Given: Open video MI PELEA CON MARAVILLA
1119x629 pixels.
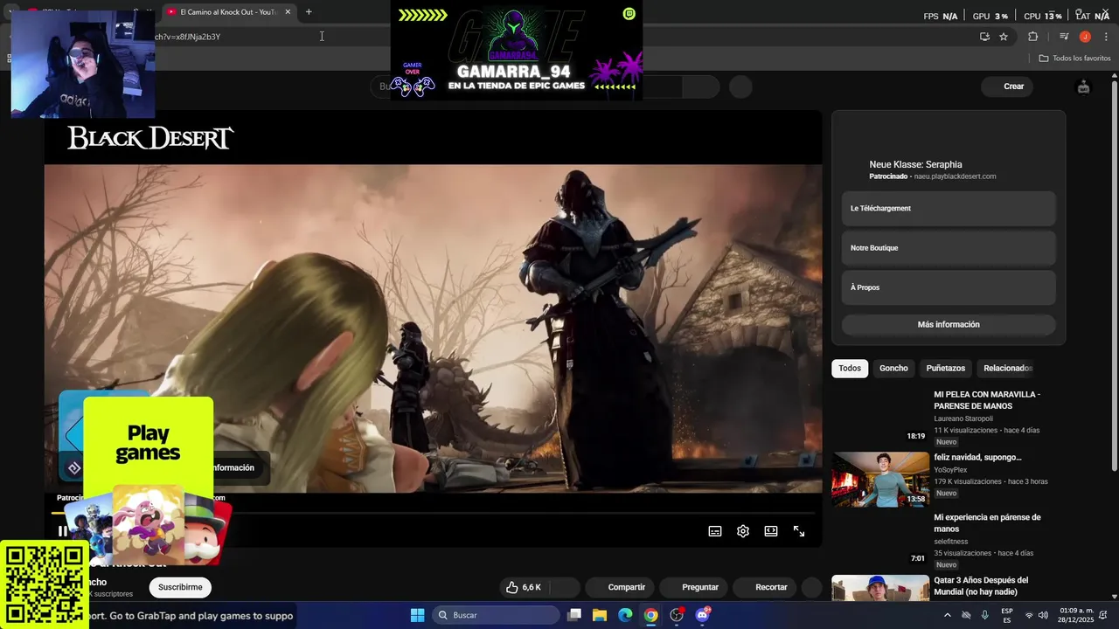Looking at the screenshot, I should coord(986,400).
